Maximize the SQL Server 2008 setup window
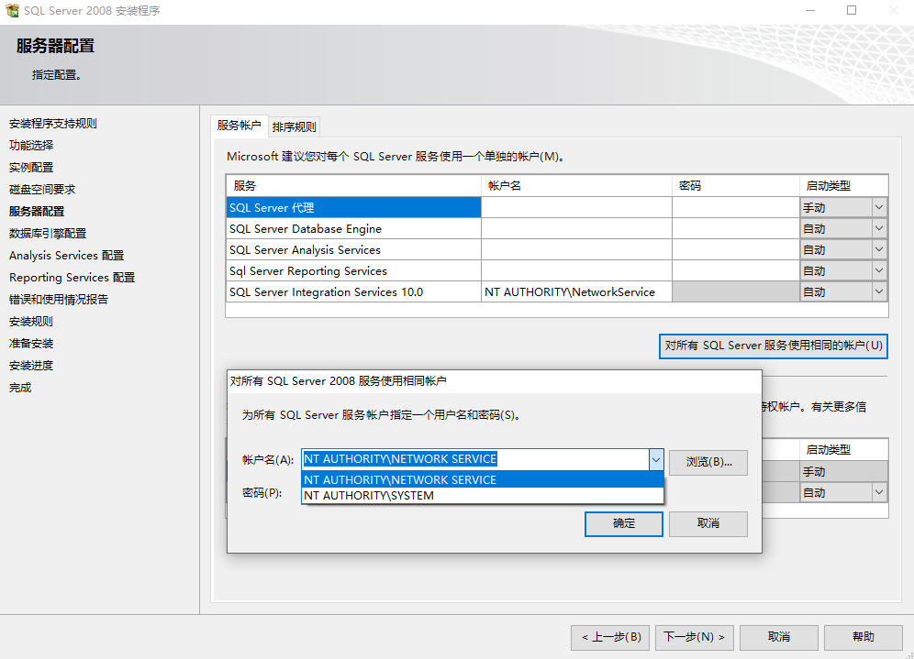 pyautogui.click(x=852, y=10)
